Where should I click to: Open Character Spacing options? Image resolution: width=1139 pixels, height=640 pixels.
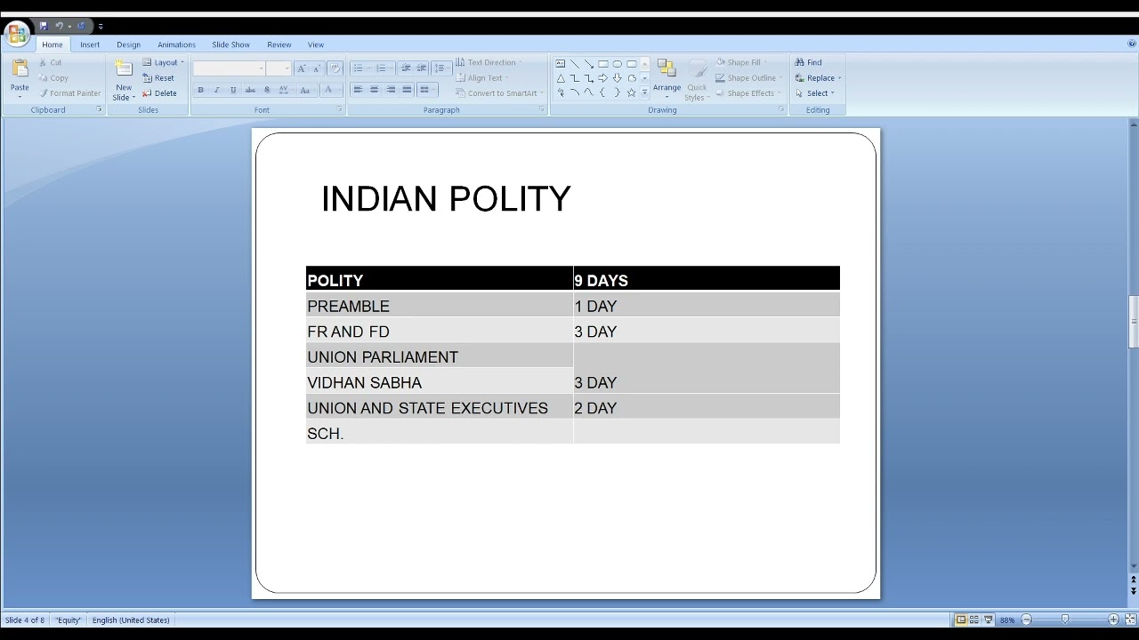coord(285,90)
